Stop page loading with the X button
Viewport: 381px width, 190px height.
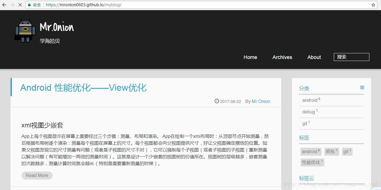20,5
